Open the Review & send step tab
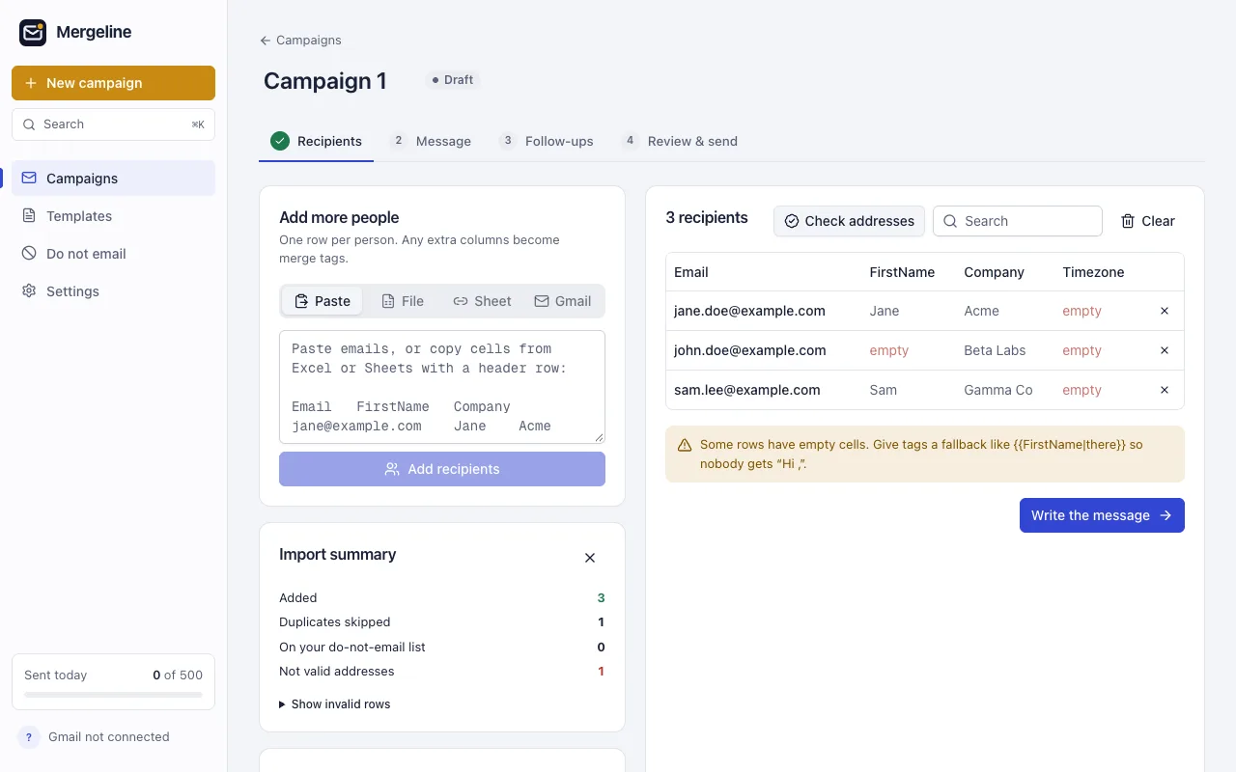This screenshot has height=772, width=1236. pos(680,141)
